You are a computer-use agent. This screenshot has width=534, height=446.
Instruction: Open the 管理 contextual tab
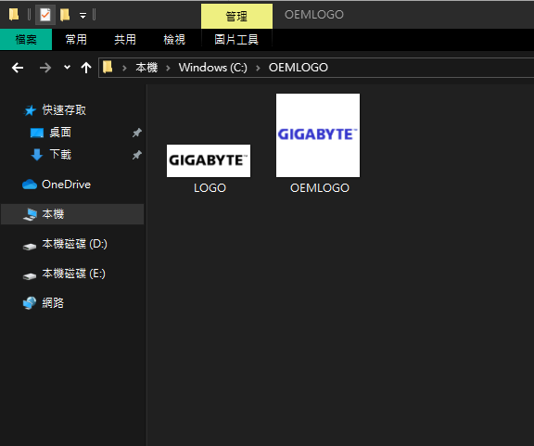point(236,16)
